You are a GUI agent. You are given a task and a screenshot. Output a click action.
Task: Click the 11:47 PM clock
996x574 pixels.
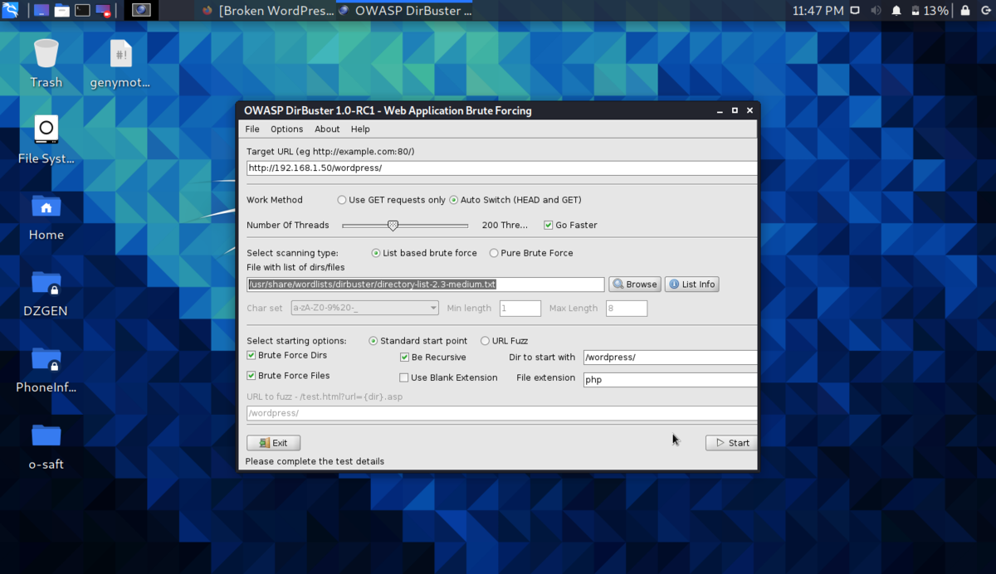(x=818, y=11)
